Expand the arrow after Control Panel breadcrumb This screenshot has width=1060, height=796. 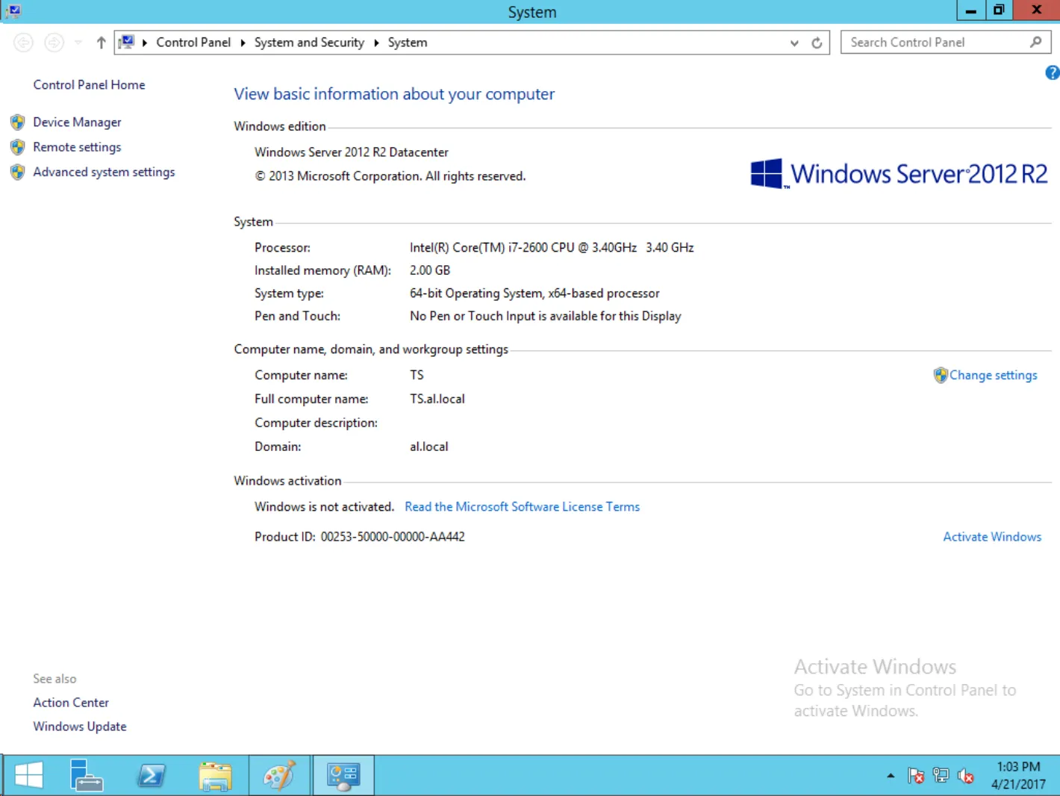click(x=243, y=43)
